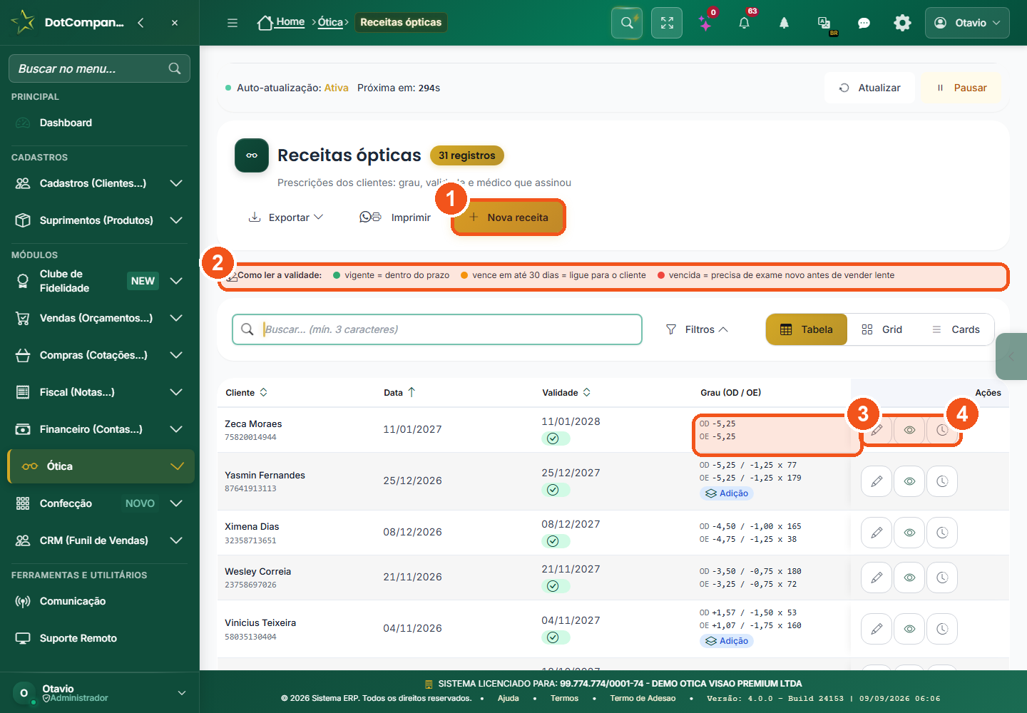Open history clock for Vinicius Teixeira

coord(942,629)
